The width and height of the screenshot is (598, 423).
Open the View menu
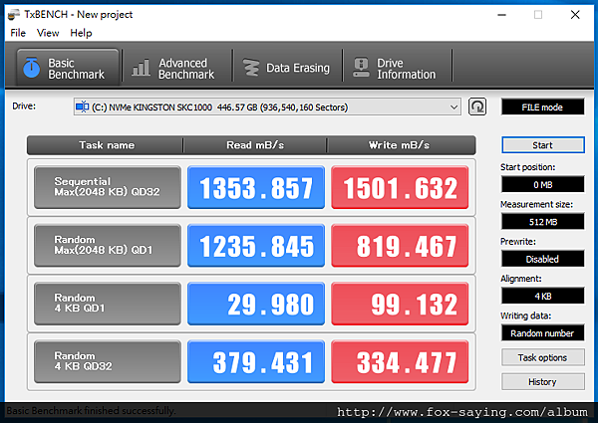48,33
